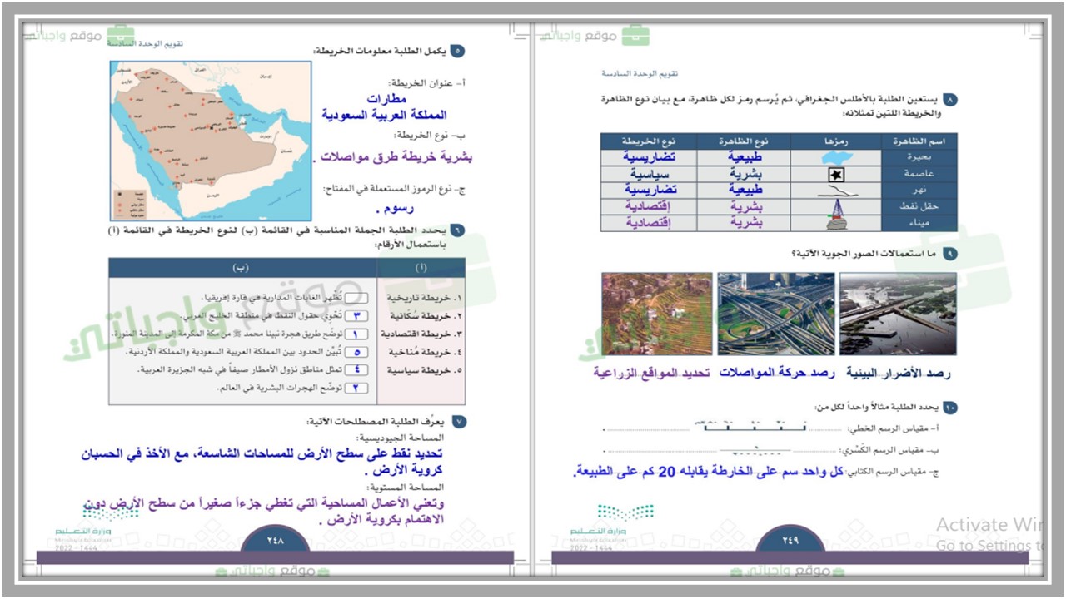Viewport: 1066px width, 599px height.
Task: Click the question 5 number circle
Action: coord(457,52)
